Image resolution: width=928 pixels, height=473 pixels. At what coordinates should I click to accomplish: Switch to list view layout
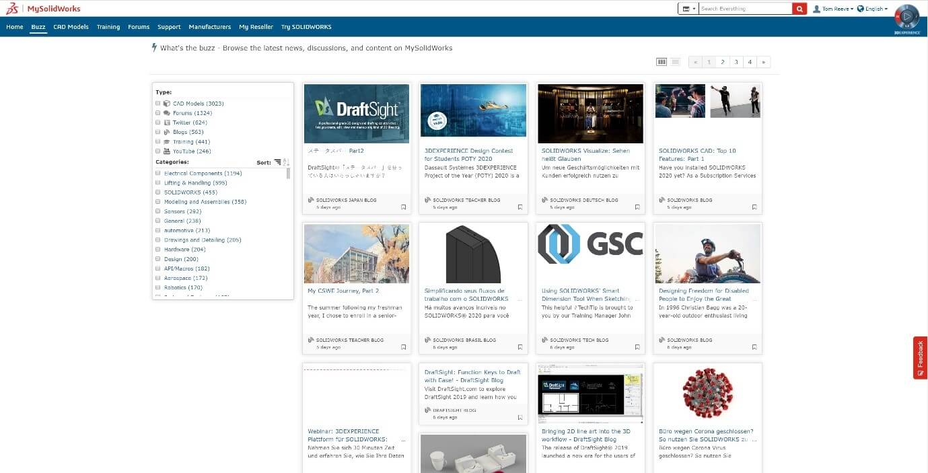click(675, 62)
